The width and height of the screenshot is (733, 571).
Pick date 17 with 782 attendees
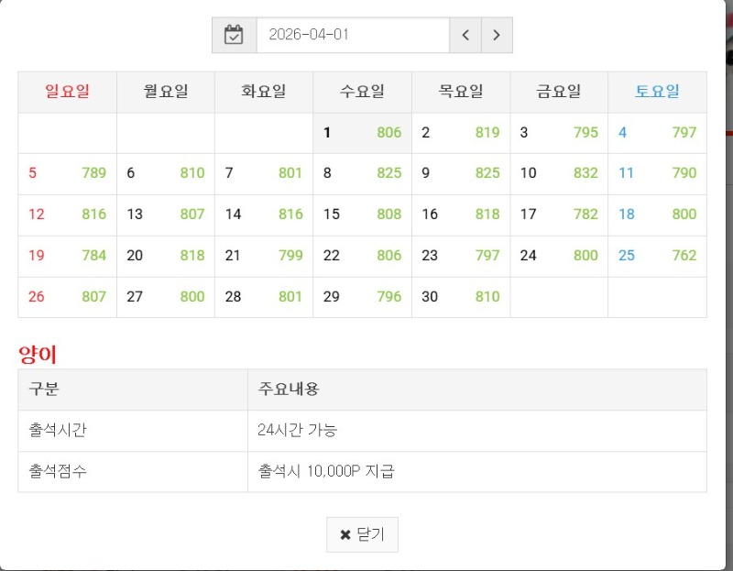coord(559,214)
